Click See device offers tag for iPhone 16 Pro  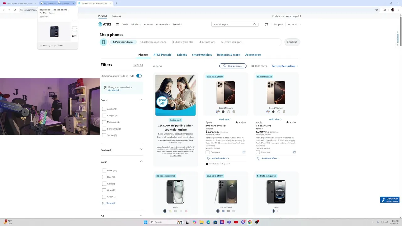tap(268, 158)
